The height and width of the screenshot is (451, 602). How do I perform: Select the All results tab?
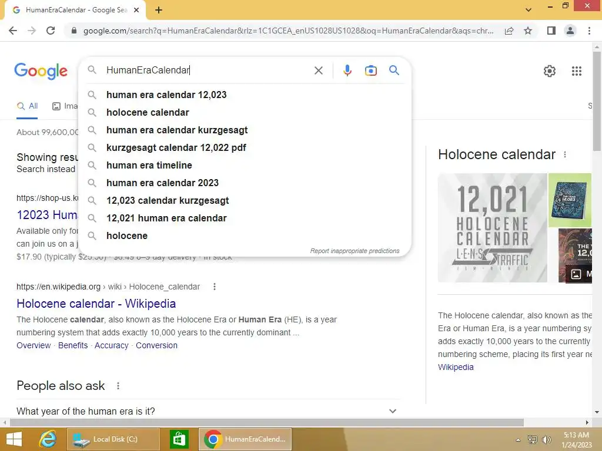click(x=27, y=106)
